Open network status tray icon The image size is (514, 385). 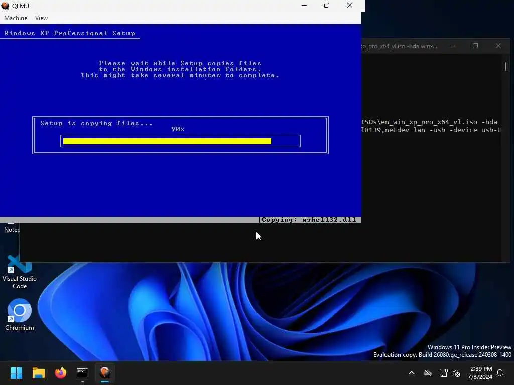(443, 373)
